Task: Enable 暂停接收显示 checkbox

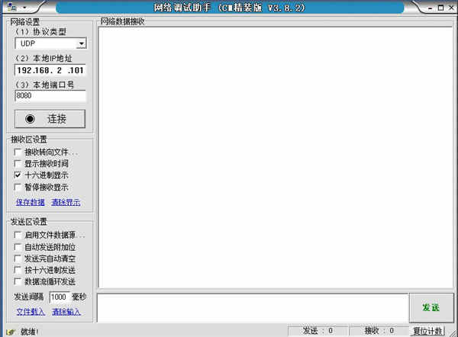Action: [x=18, y=187]
